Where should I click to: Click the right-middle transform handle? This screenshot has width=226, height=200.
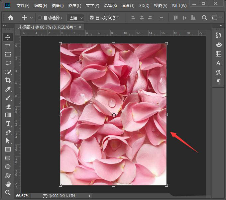tap(166, 114)
